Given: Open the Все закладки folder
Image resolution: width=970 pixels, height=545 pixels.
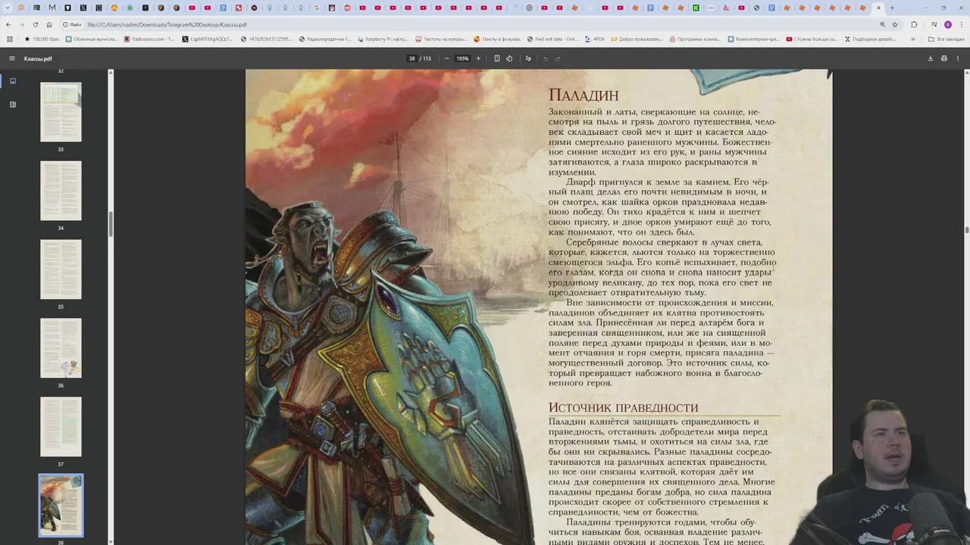Looking at the screenshot, I should pyautogui.click(x=947, y=39).
